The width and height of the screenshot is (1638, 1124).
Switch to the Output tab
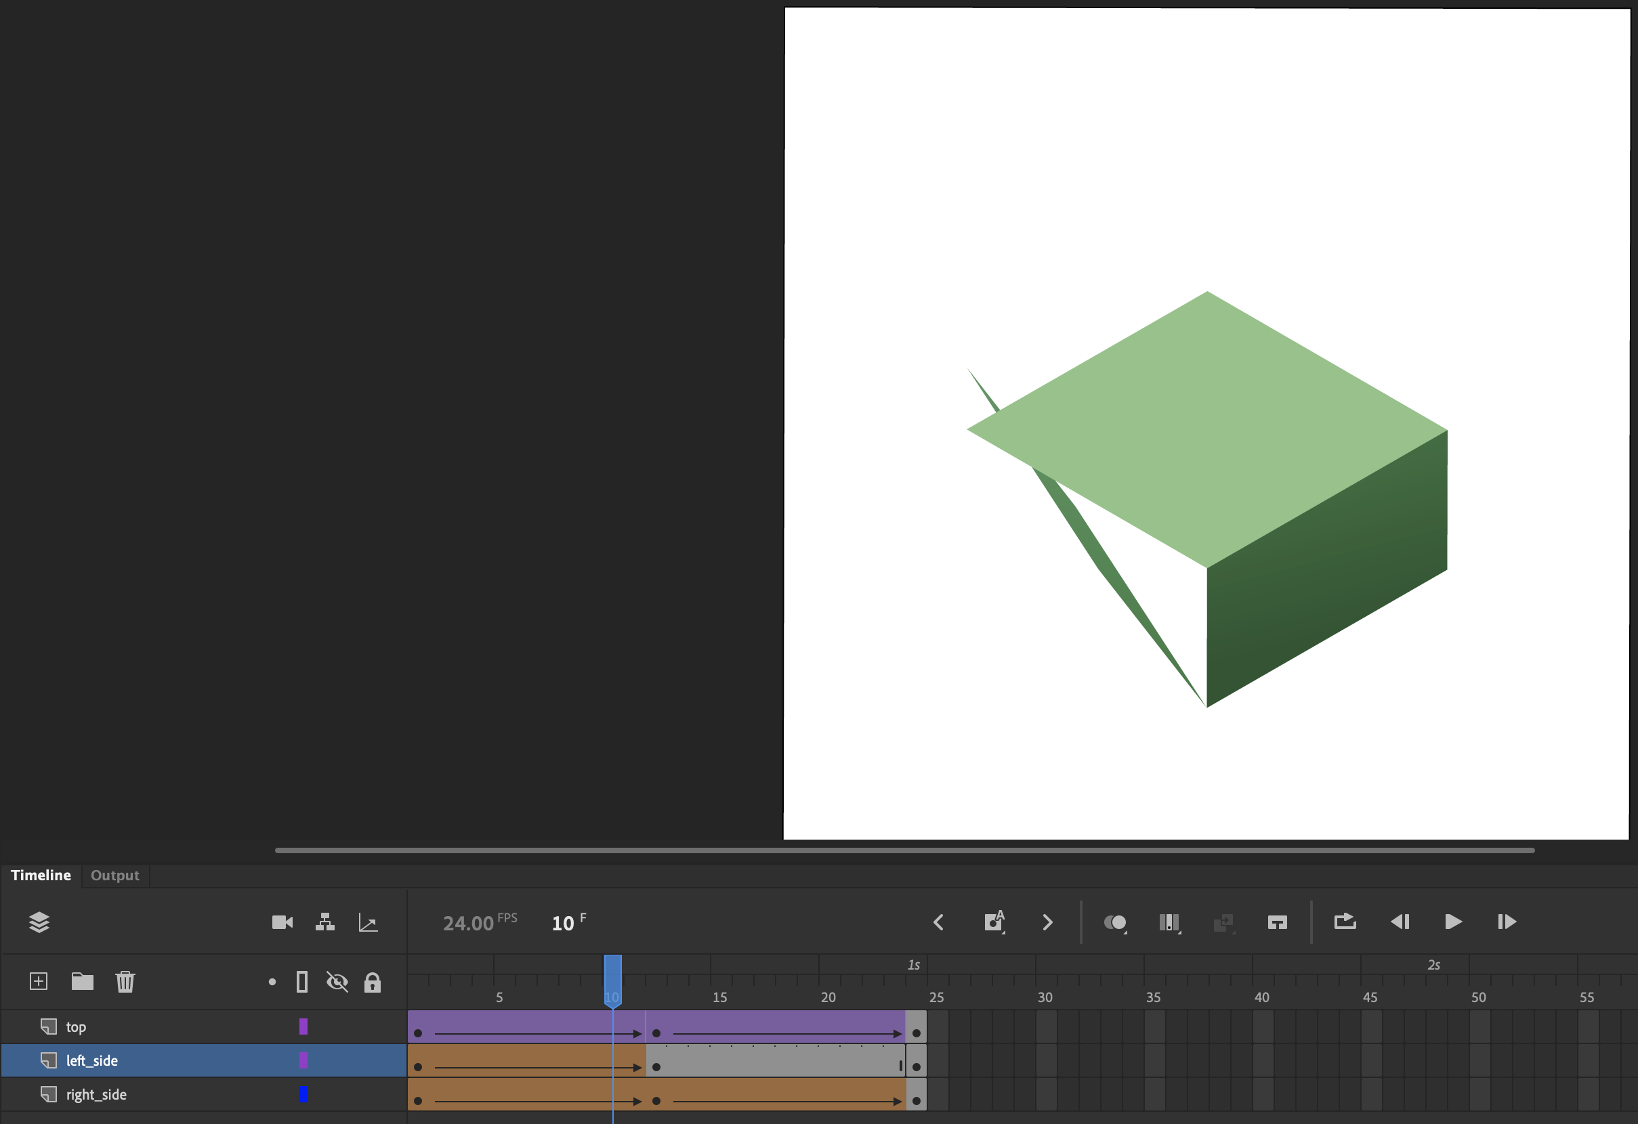pos(114,876)
